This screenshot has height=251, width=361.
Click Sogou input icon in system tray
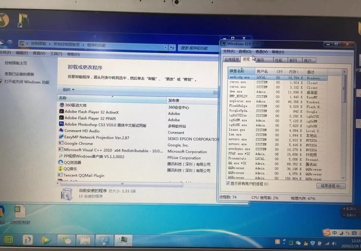click(x=277, y=242)
